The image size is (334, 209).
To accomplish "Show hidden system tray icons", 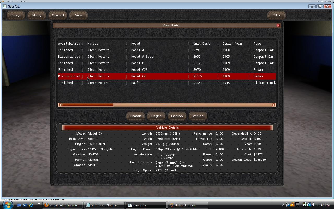I will coord(283,205).
